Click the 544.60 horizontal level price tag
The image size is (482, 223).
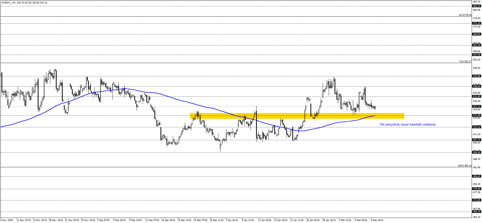point(477,76)
